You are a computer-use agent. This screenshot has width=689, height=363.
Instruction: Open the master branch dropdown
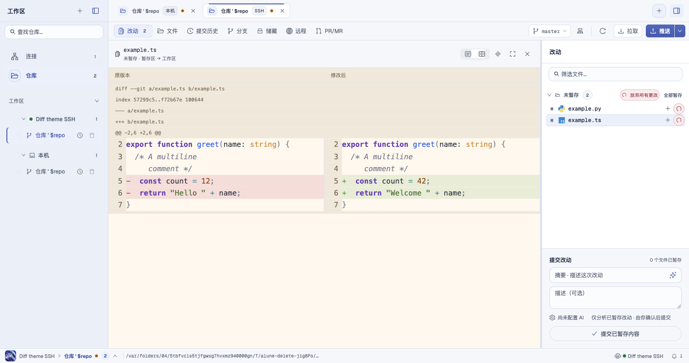coord(550,31)
